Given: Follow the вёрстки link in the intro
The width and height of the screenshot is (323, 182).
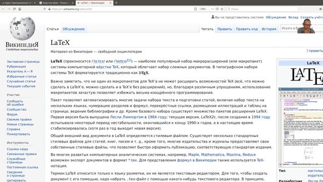Looking at the screenshot, I should click(x=103, y=67).
